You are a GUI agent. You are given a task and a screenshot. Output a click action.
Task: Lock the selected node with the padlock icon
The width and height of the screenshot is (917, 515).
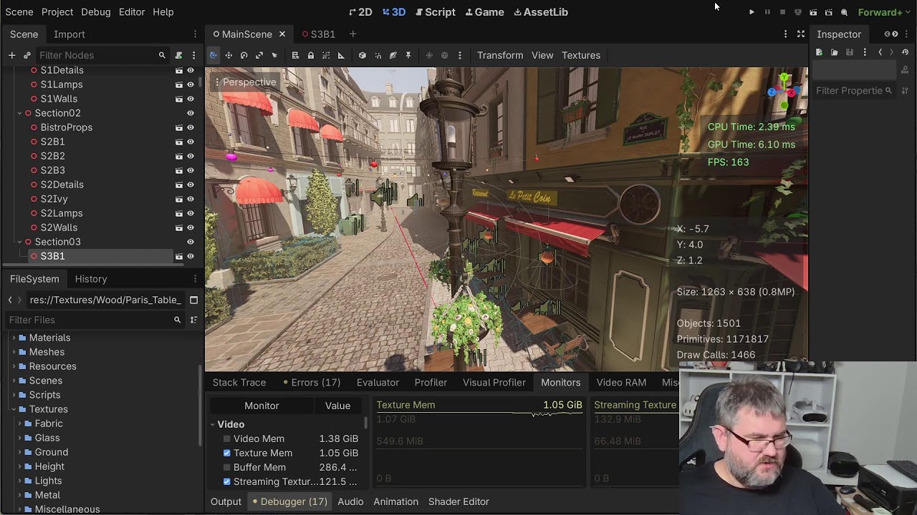point(310,55)
